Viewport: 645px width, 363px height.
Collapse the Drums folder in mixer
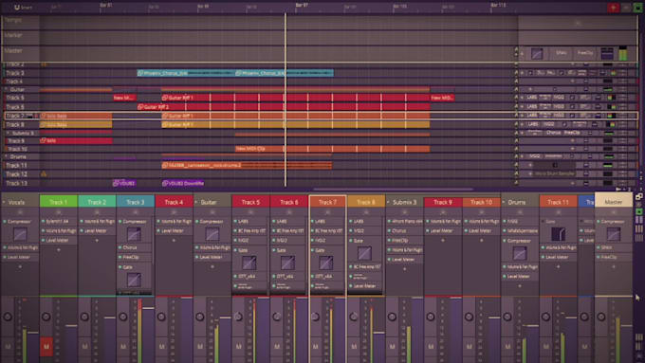point(504,202)
